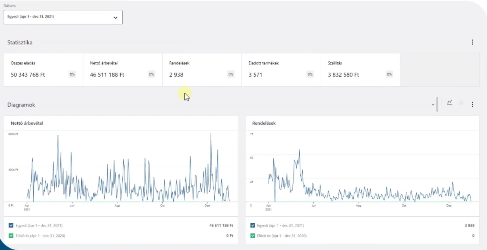Viewport: 487px width, 250px height.
Task: Click the 0% badge on Szállítás card
Action: 389,74
